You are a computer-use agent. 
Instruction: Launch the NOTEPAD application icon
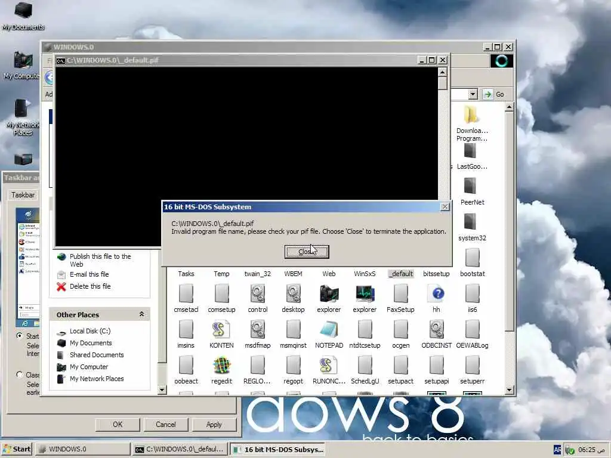pyautogui.click(x=329, y=329)
